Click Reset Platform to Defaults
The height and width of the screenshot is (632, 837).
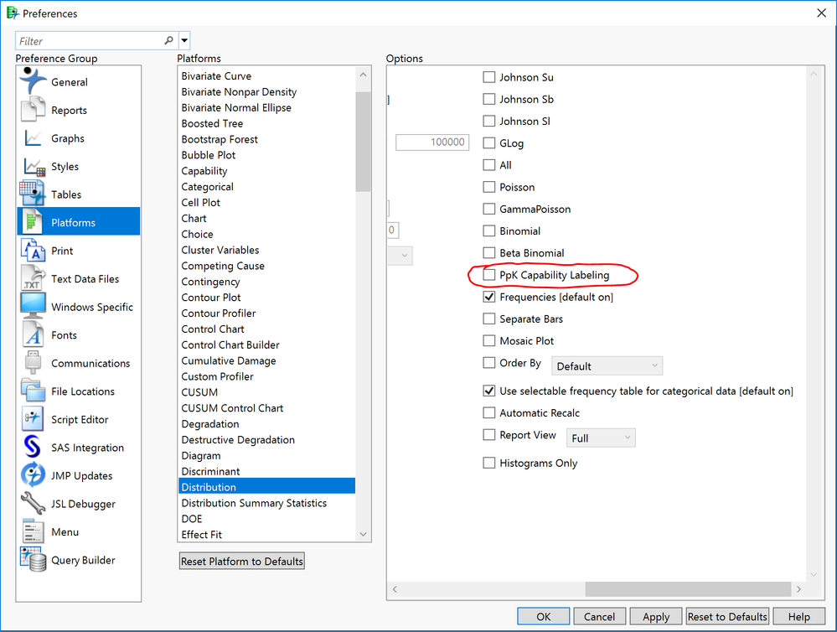point(242,561)
